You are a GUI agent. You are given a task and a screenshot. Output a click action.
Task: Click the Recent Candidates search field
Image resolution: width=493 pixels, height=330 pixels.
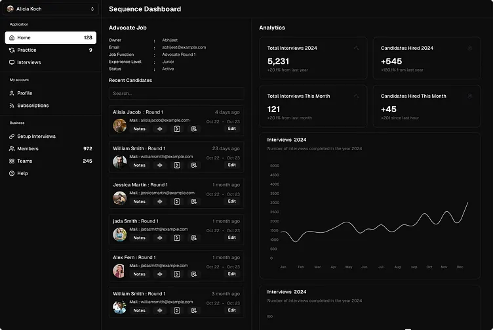click(176, 94)
